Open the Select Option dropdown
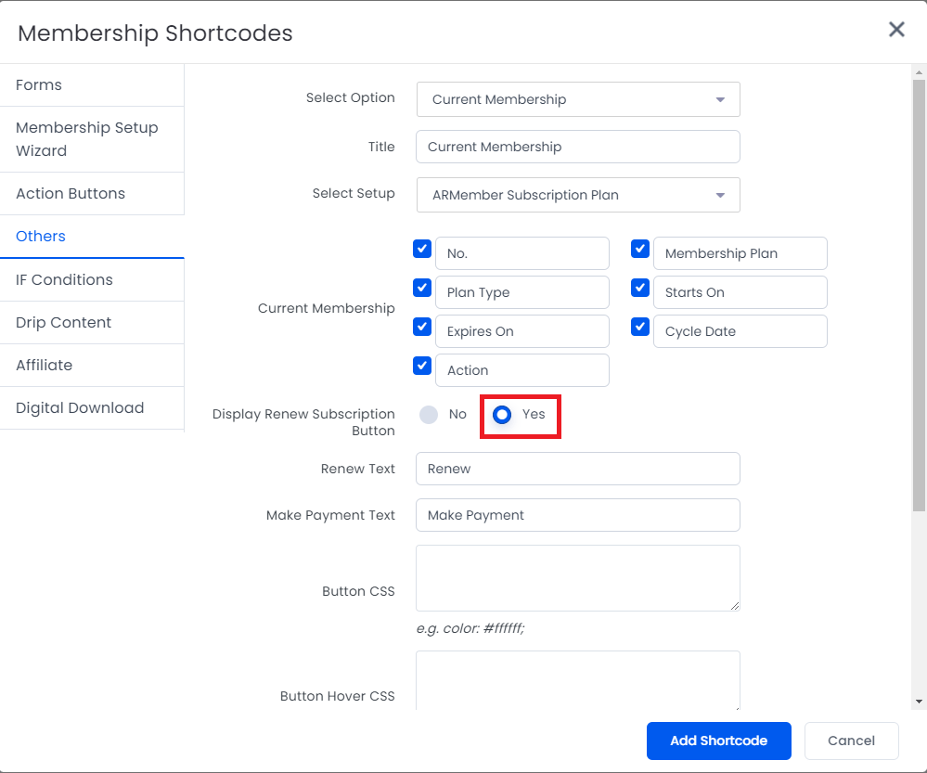Image resolution: width=927 pixels, height=773 pixels. point(578,99)
